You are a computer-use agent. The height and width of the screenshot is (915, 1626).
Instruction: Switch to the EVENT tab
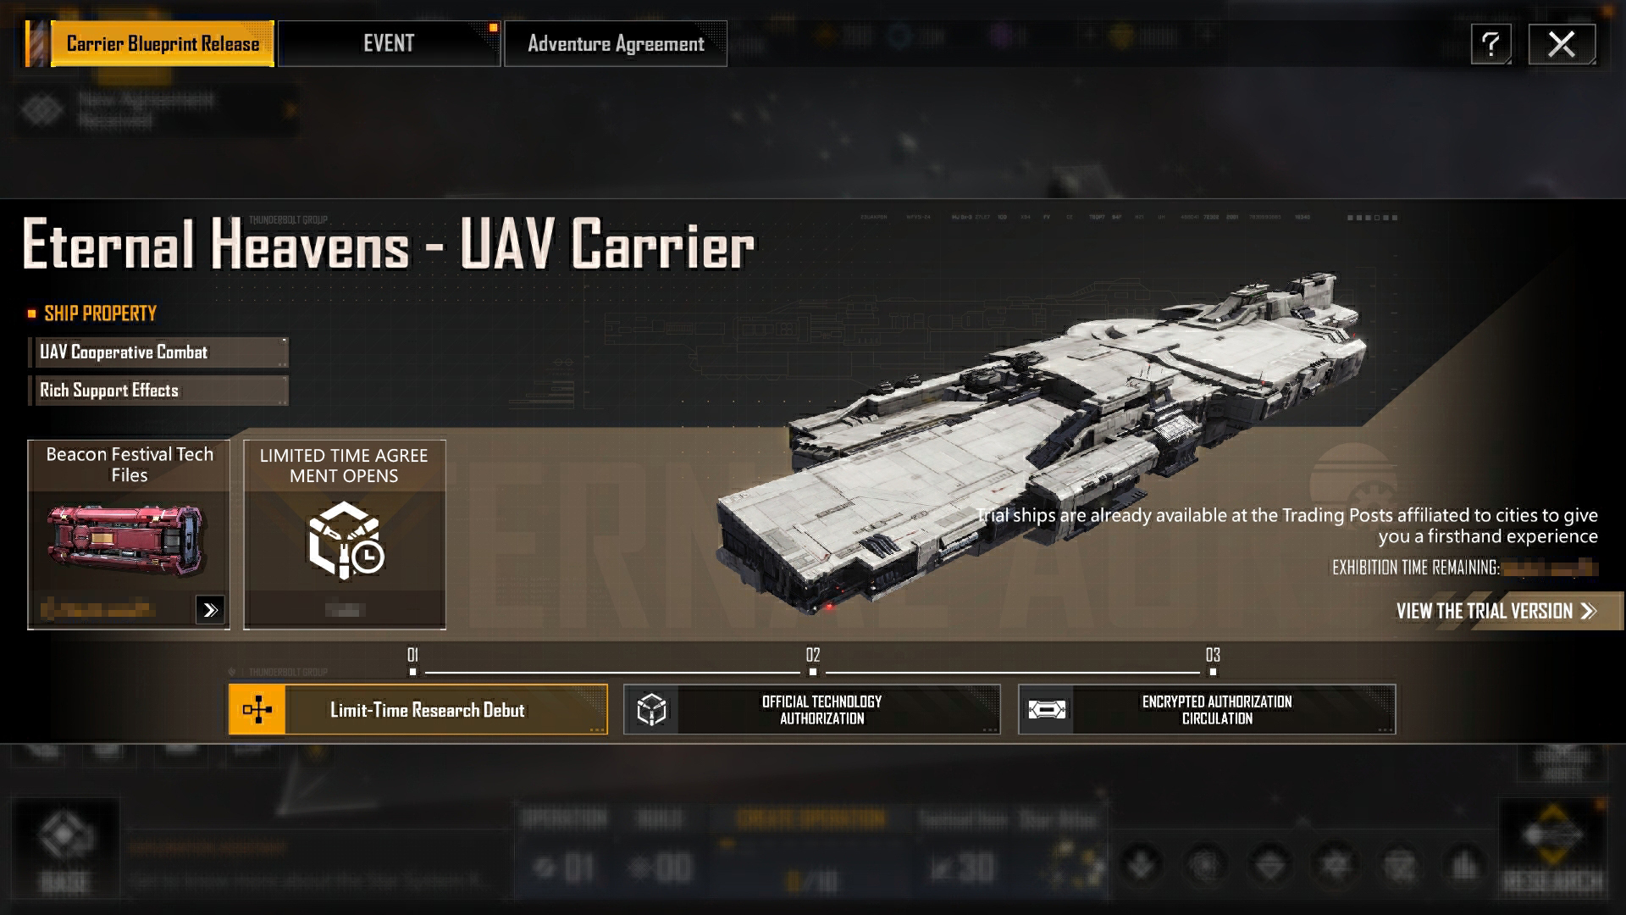coord(389,44)
